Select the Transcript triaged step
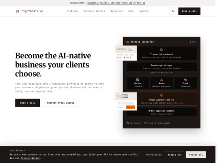218x163 pixels. click(x=162, y=67)
